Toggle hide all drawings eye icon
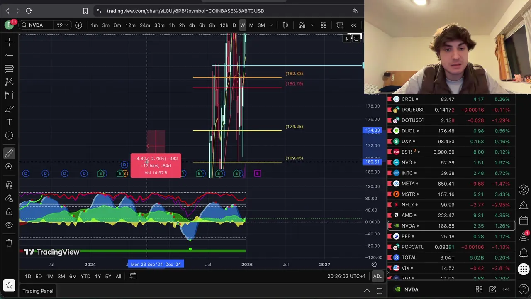This screenshot has width=531, height=299. click(x=9, y=225)
